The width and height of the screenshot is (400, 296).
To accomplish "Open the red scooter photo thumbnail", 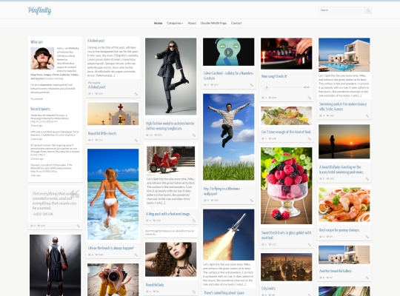I will tap(170, 160).
